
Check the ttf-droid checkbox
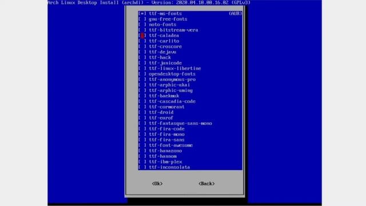tap(142, 112)
